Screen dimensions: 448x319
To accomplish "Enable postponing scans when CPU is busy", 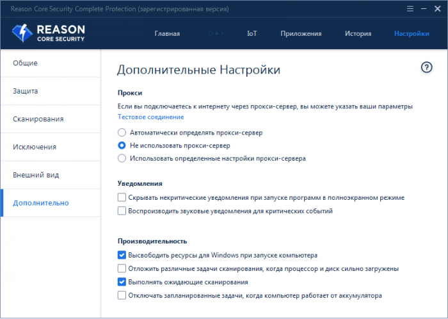I will (122, 268).
